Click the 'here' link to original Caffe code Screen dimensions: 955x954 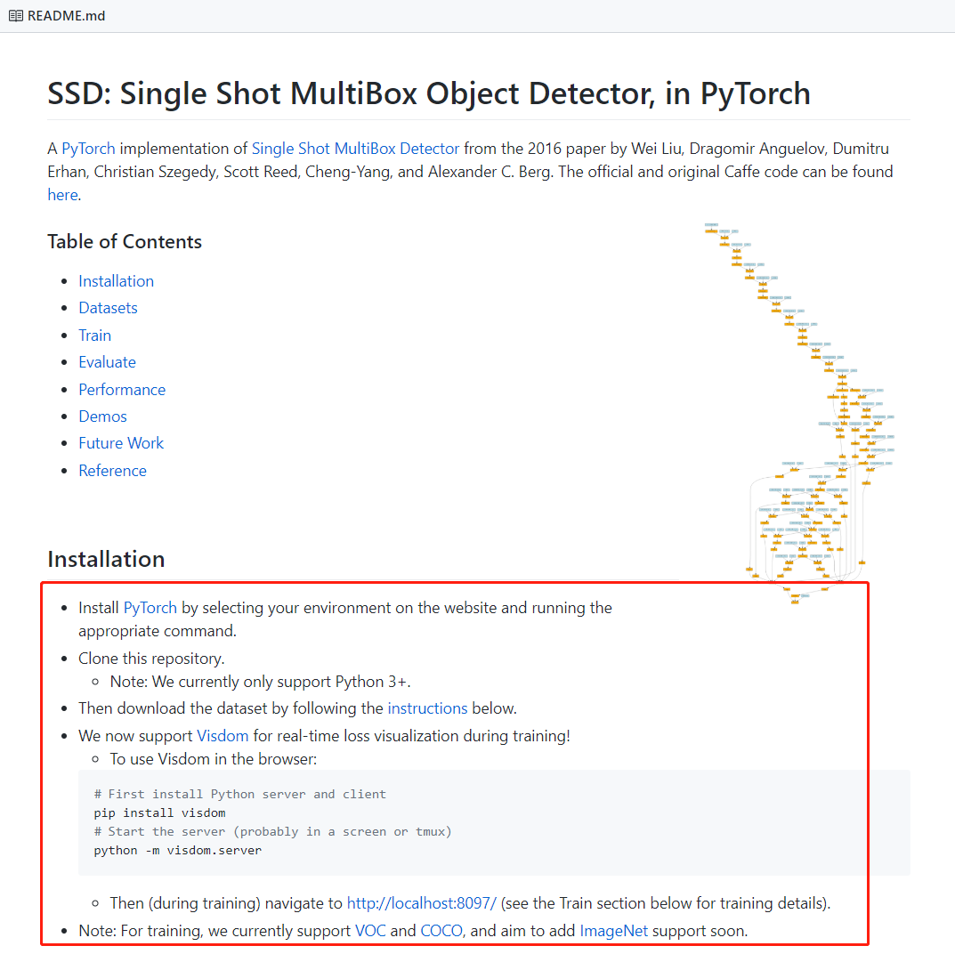(62, 194)
